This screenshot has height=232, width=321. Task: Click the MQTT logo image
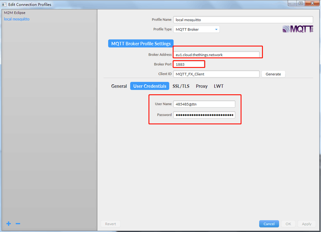298,29
